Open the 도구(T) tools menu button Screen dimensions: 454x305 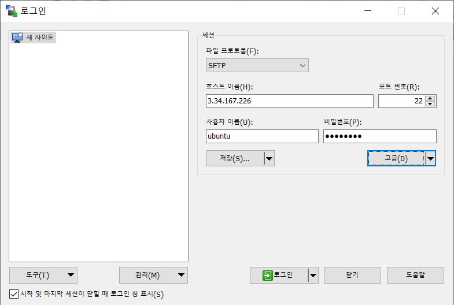pos(43,275)
